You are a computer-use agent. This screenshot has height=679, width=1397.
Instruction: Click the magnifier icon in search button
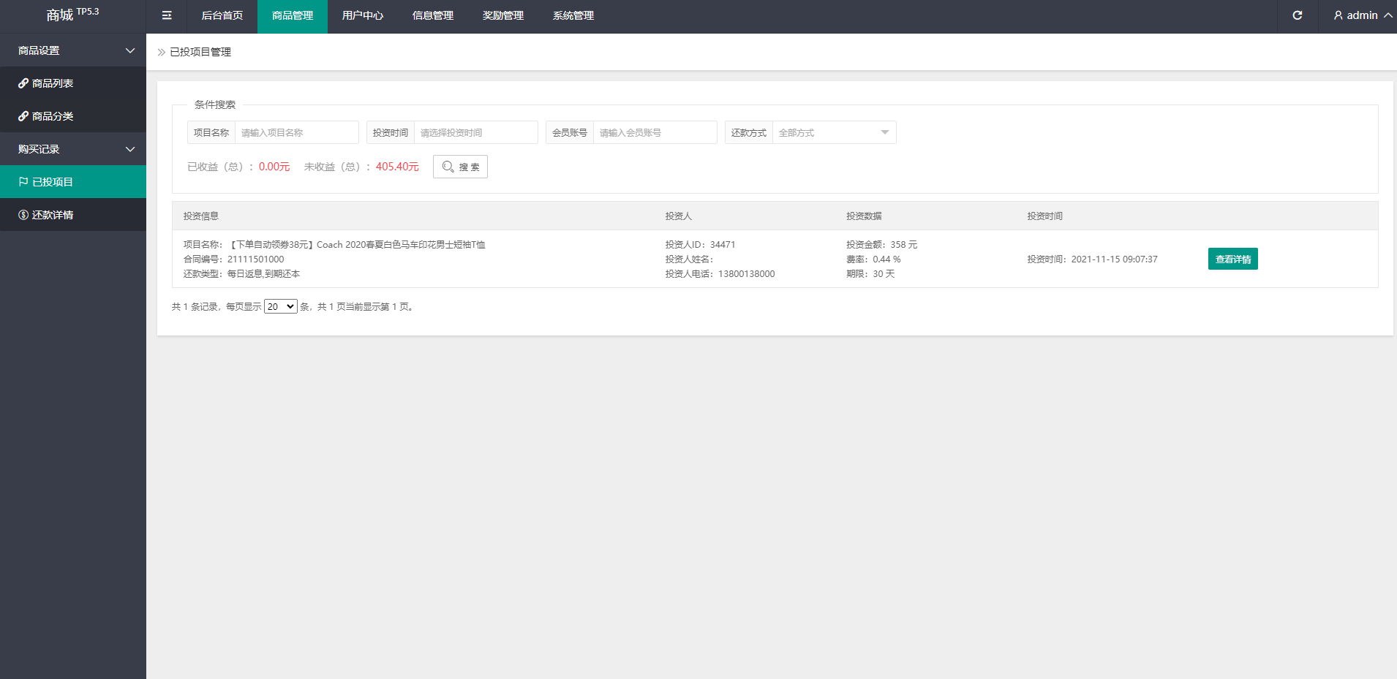pos(448,167)
